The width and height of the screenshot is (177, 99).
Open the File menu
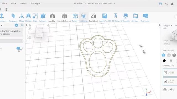(4, 4)
